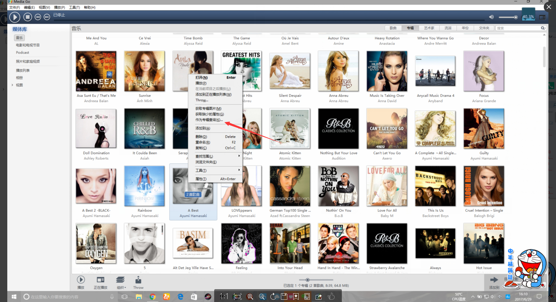Click the main Play button in the player bar

pos(15,17)
